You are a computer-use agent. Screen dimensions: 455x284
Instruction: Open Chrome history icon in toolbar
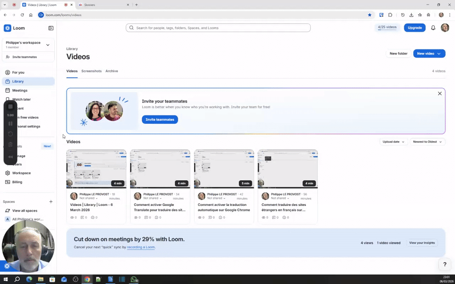403,15
